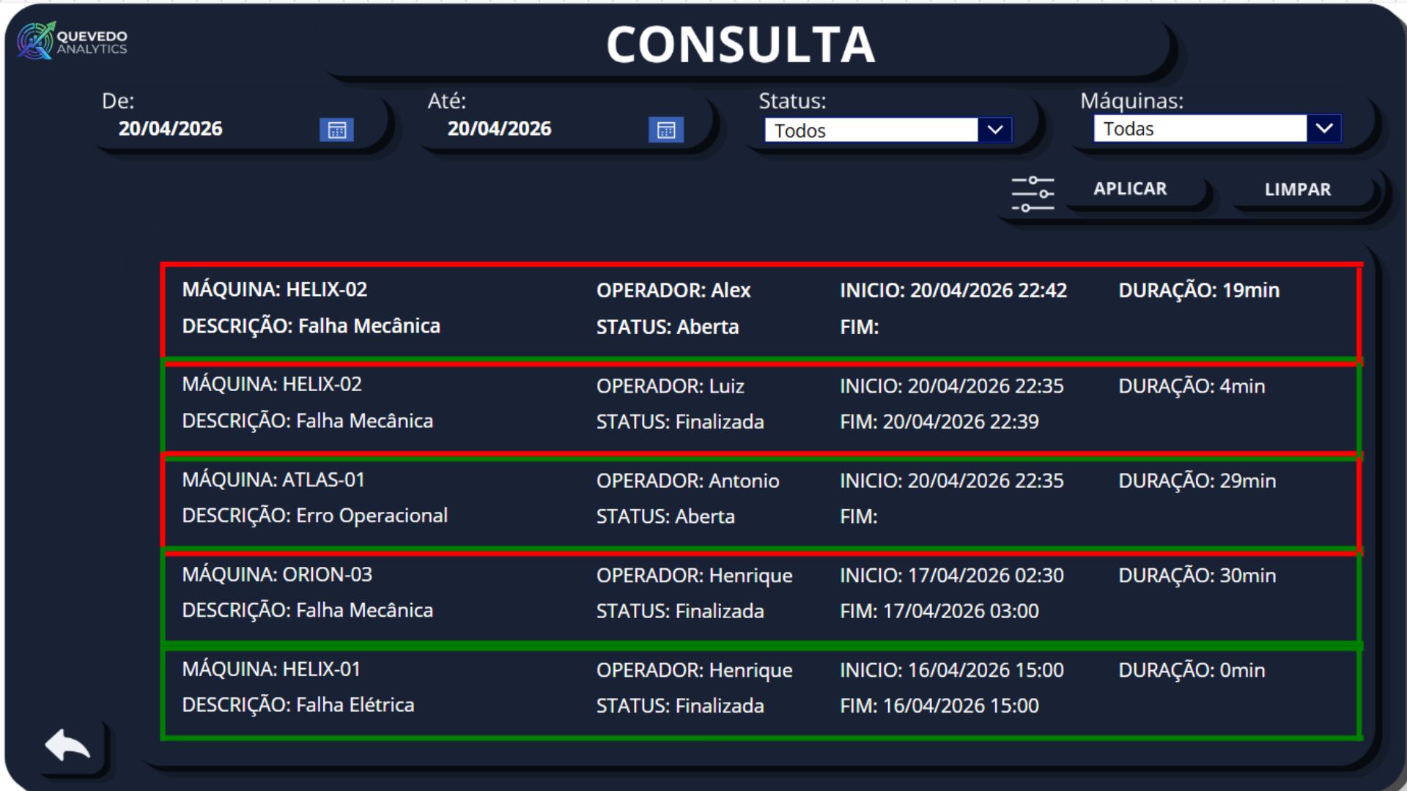Select the "De" date field showing 20/04/2026
1407x791 pixels.
[171, 128]
